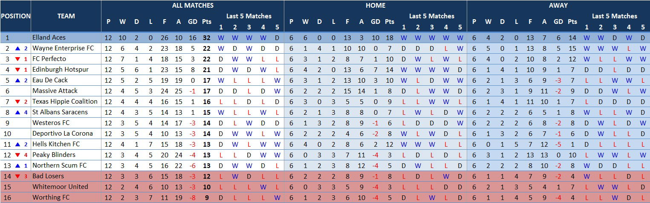Click the up arrow beside Northern Scum FC

pos(17,165)
